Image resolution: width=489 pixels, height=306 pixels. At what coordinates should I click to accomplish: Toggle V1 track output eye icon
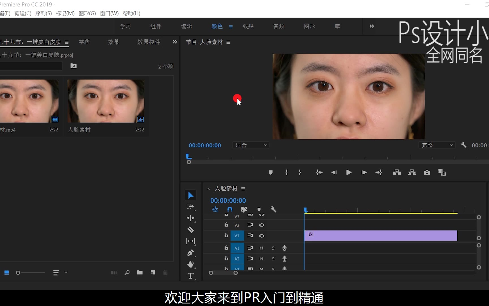tap(261, 236)
